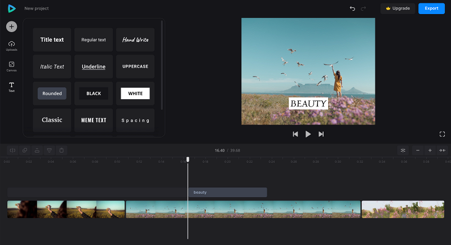
Task: Zoom out the timeline
Action: tap(418, 150)
